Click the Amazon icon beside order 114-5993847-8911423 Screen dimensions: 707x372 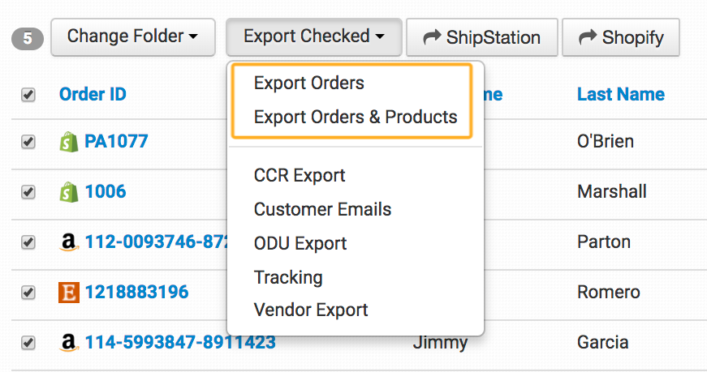pyautogui.click(x=70, y=343)
